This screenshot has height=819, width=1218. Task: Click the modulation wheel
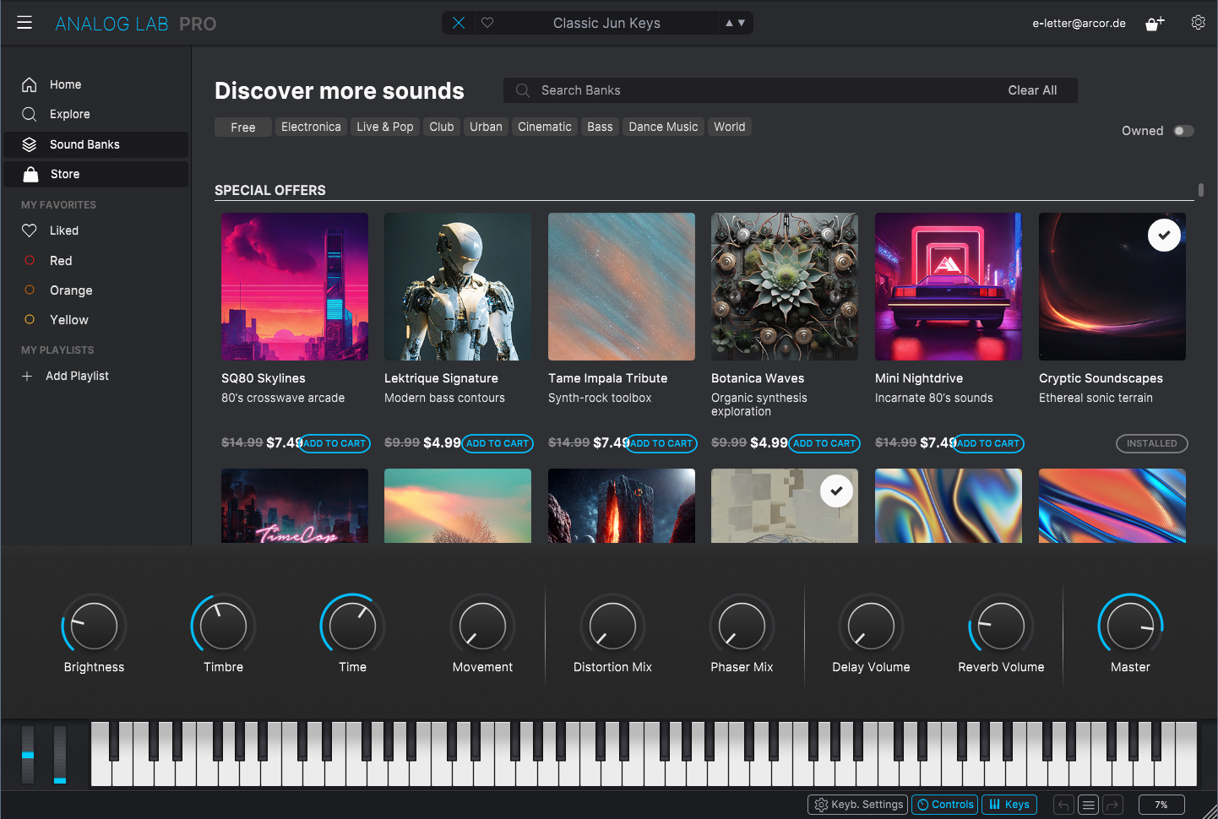60,754
